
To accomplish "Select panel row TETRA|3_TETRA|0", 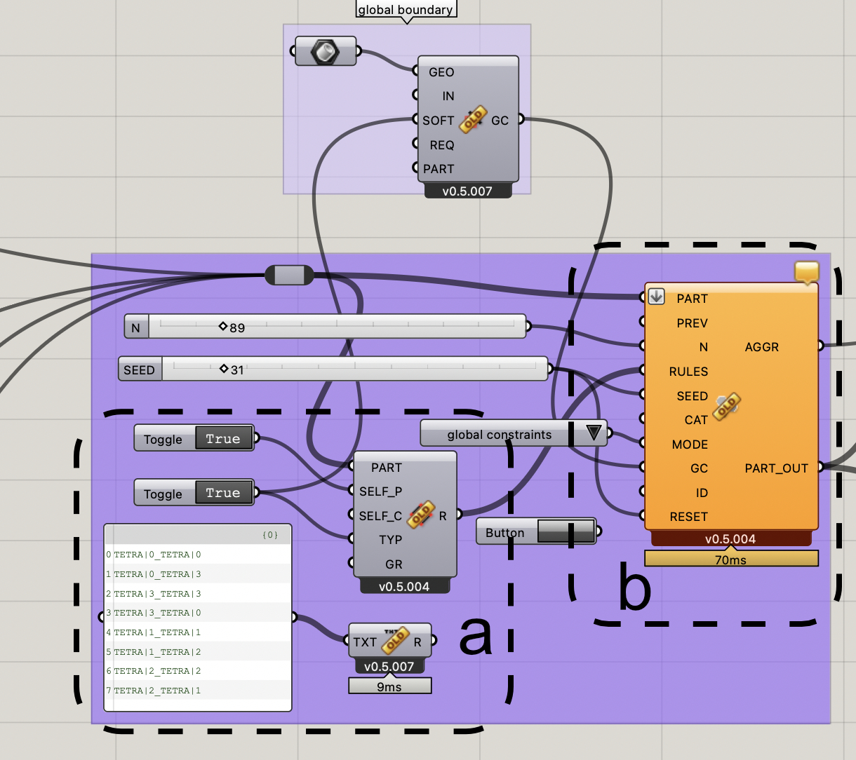I will click(198, 613).
